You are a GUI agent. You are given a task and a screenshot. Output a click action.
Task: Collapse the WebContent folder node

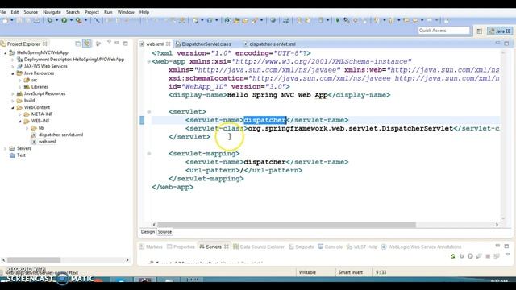tap(13, 107)
